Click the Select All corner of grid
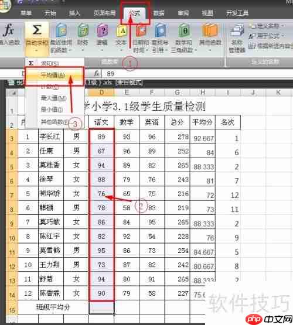 coord(12,93)
